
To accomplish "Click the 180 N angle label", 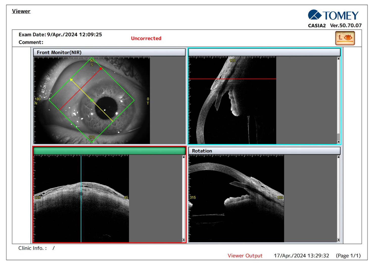I will [x=37, y=101].
